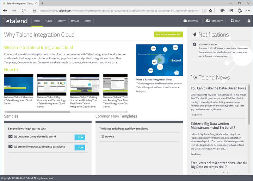Image resolution: width=253 pixels, height=181 pixels.
Task: Open (1) Customer Campaign Hello World flow
Action: 35,137
